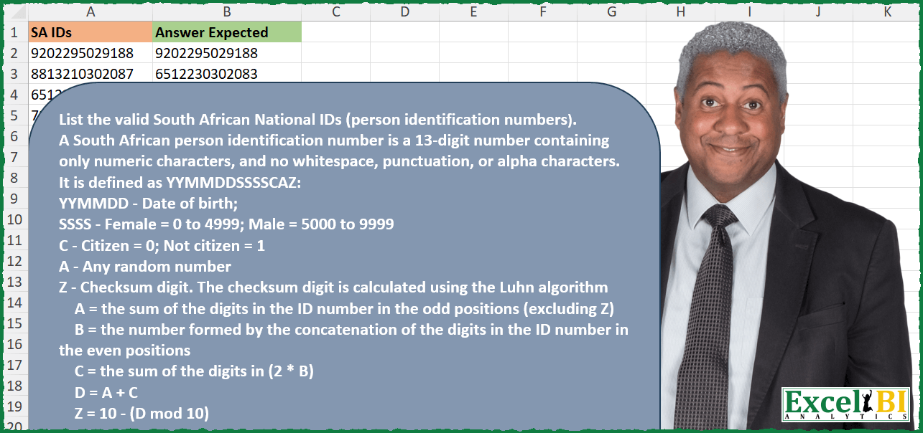This screenshot has width=923, height=433.
Task: Select cell containing 9202295029188 in column A
Action: click(91, 53)
